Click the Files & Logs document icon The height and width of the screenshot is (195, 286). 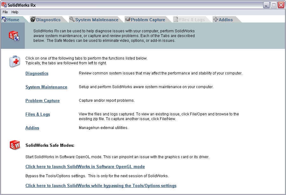[x=176, y=19]
